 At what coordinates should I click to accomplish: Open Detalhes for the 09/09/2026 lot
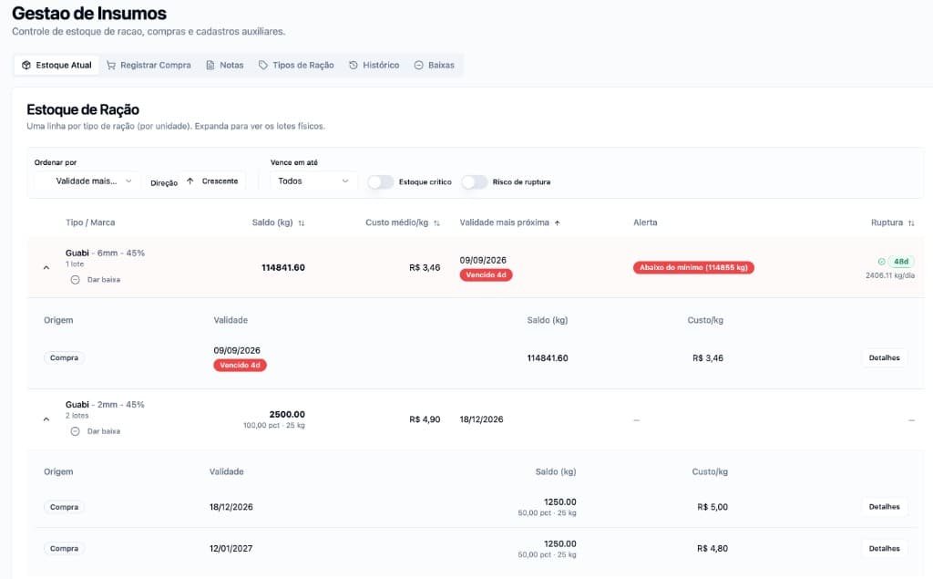(884, 358)
